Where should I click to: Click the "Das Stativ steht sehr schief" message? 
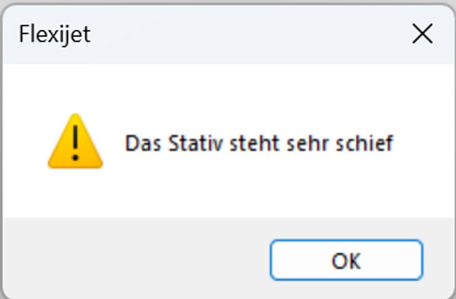pos(259,143)
